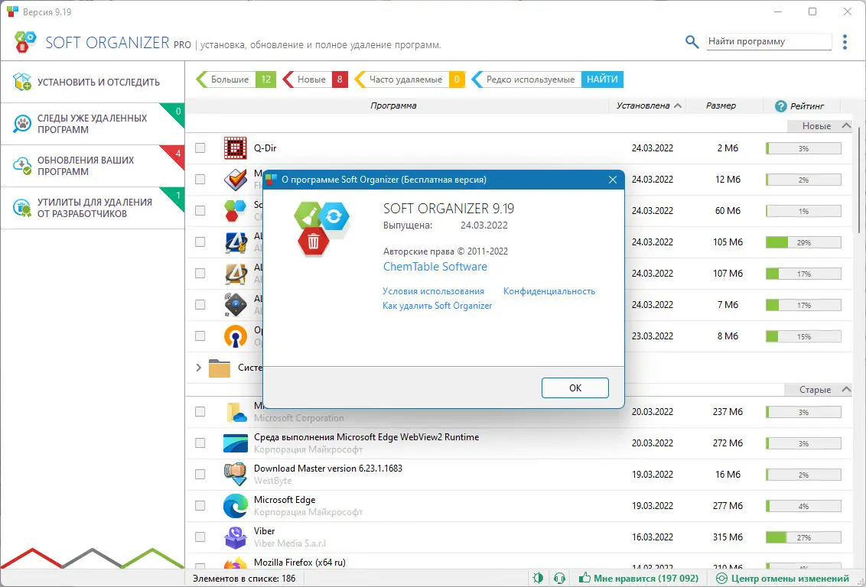The image size is (866, 587).
Task: Click НАЙТИ for rarely used programs
Action: (602, 79)
